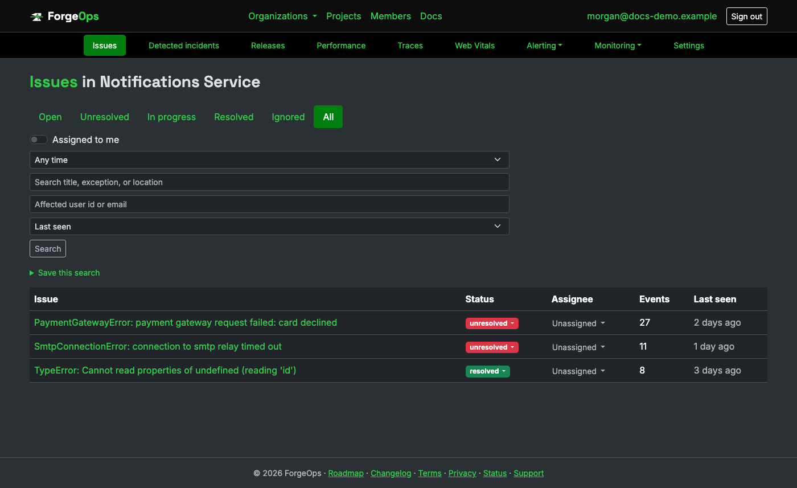Open assignee dropdown for SmtpConnectionError issue
This screenshot has height=488, width=797.
pyautogui.click(x=578, y=347)
